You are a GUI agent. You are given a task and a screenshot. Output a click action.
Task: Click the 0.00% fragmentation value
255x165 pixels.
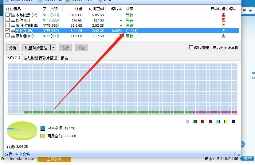point(117,31)
